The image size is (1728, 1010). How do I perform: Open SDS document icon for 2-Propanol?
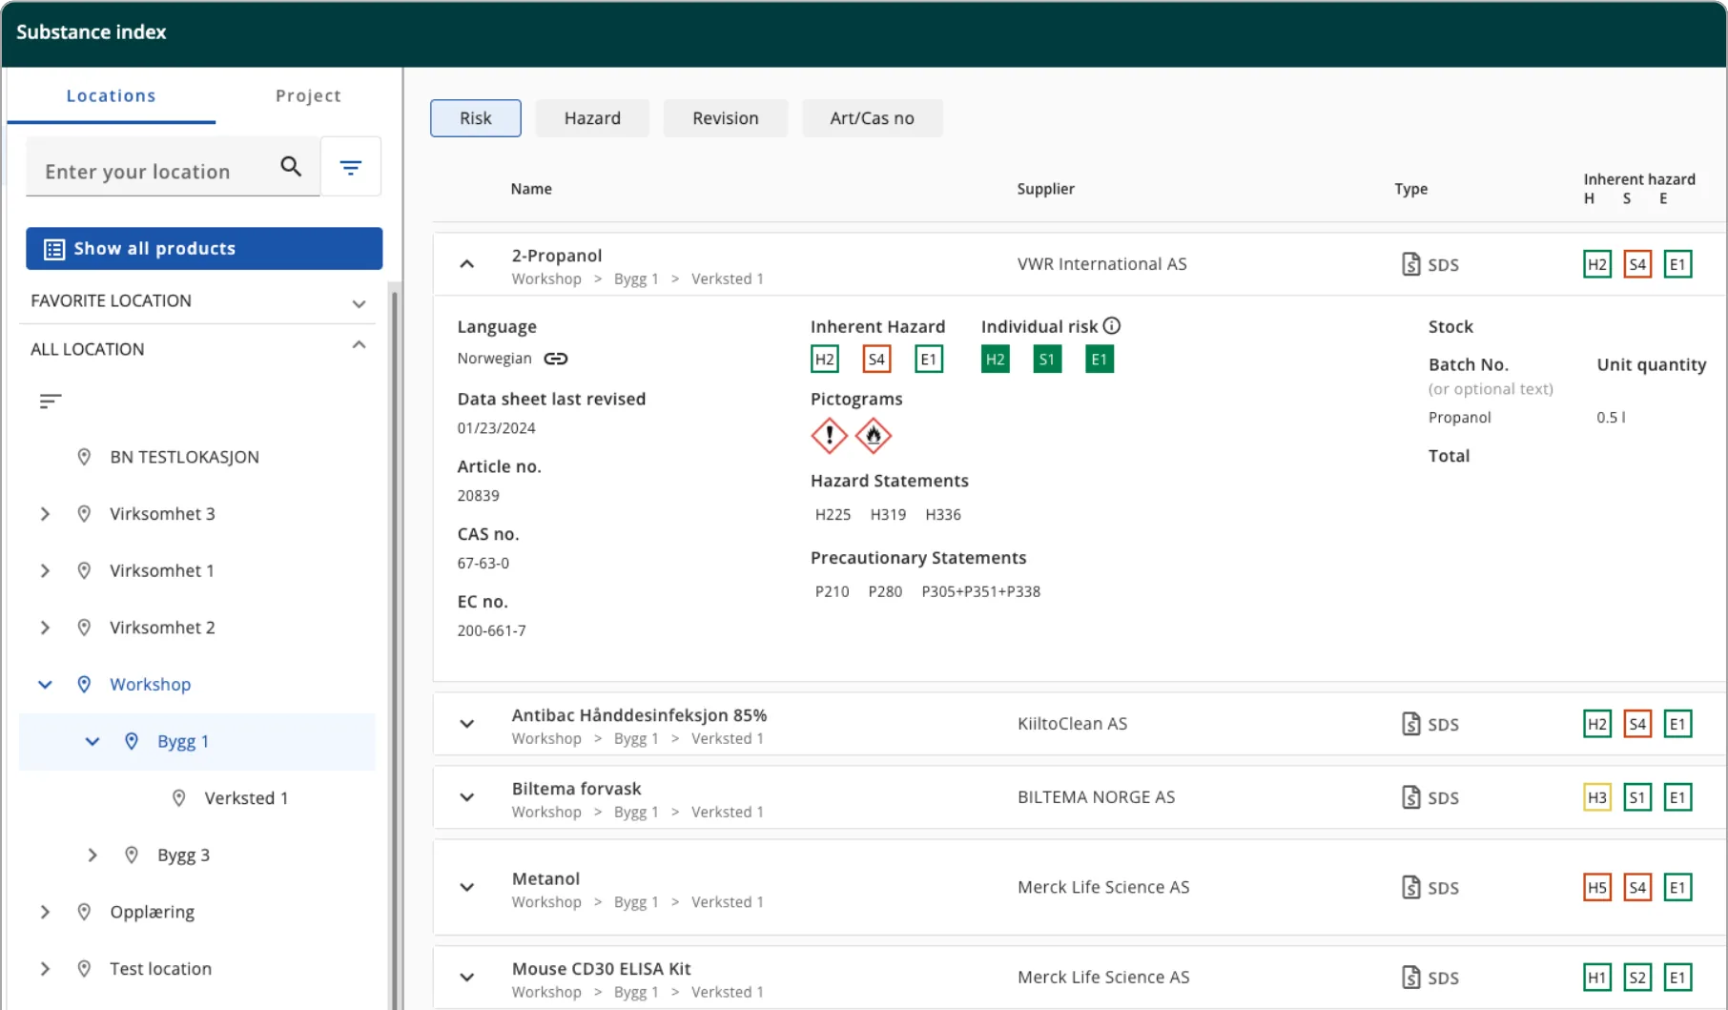(x=1411, y=264)
